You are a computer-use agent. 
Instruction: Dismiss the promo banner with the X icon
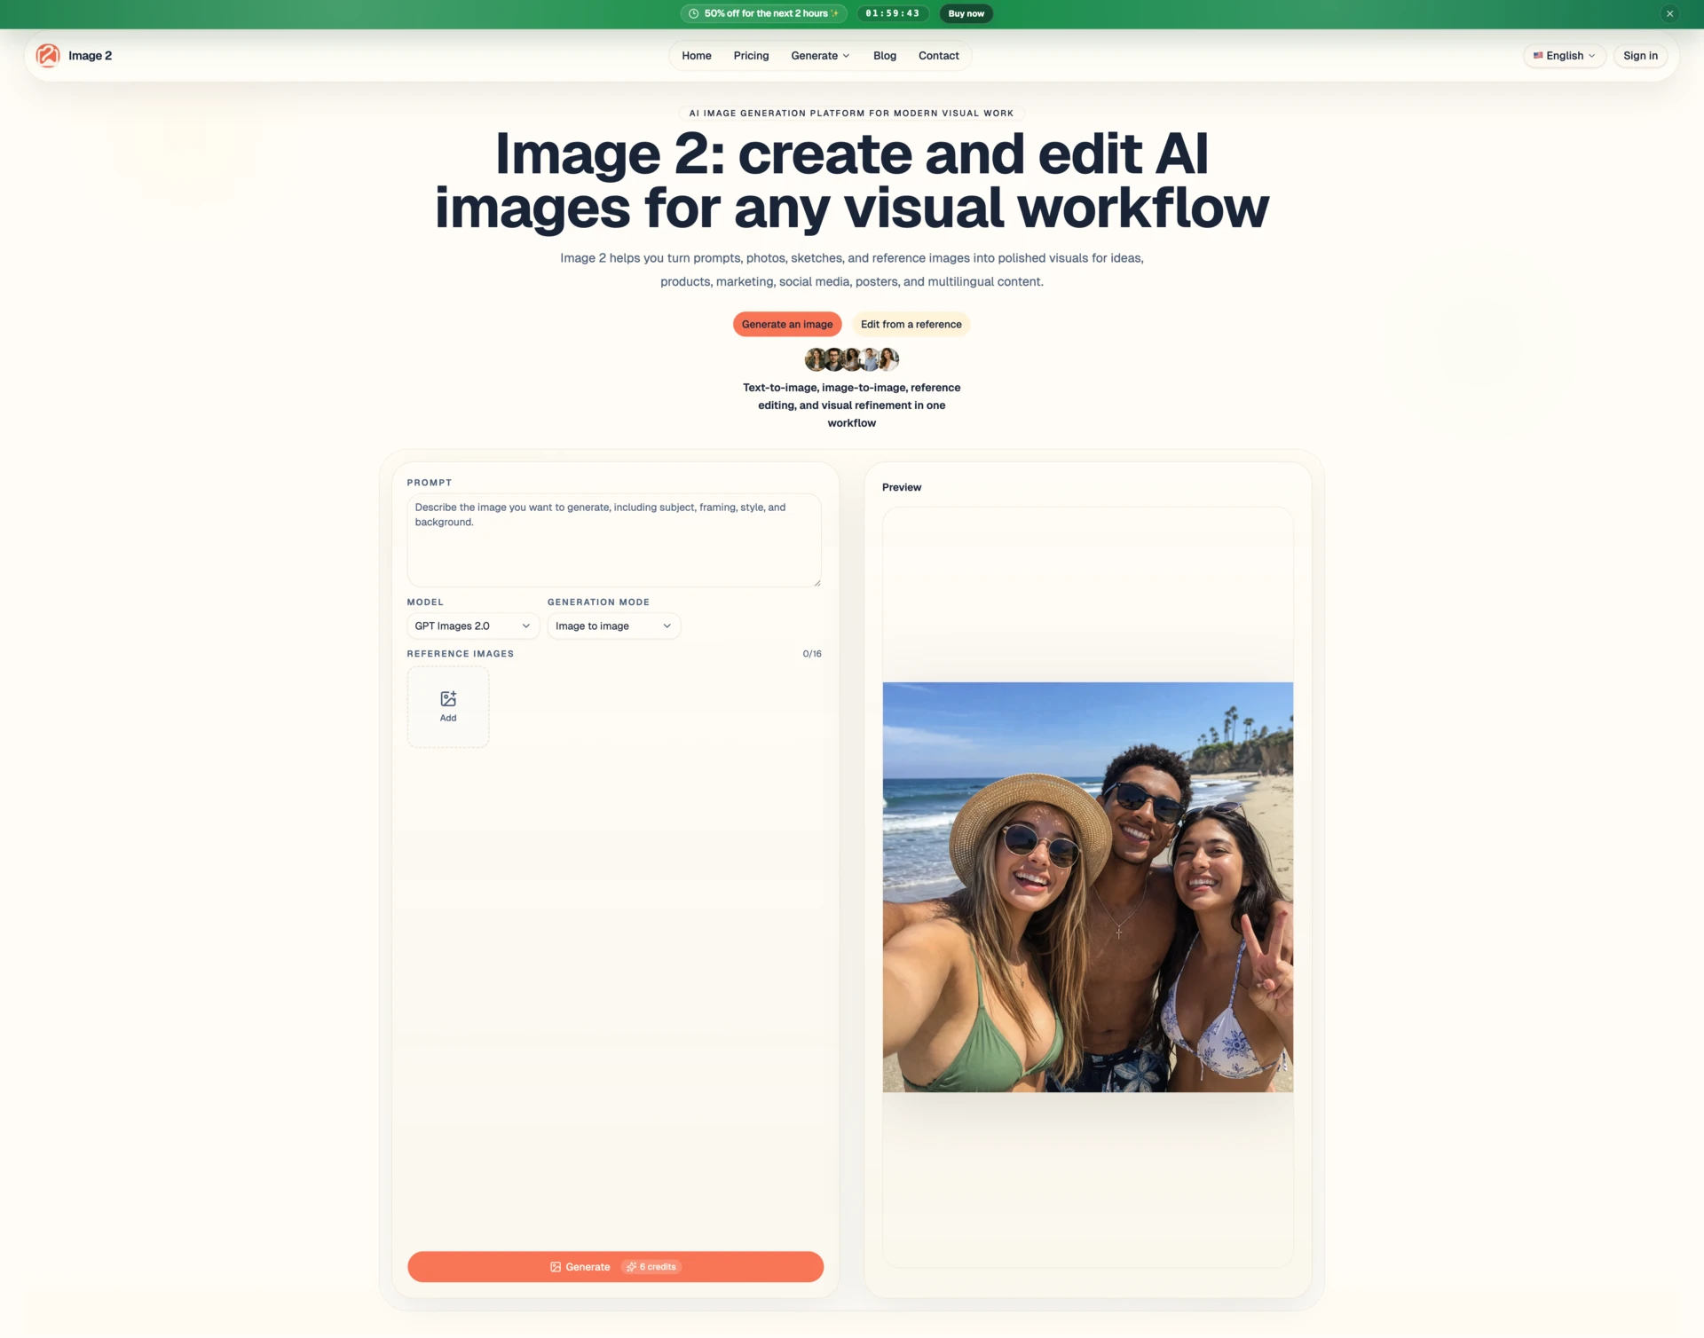click(1669, 13)
